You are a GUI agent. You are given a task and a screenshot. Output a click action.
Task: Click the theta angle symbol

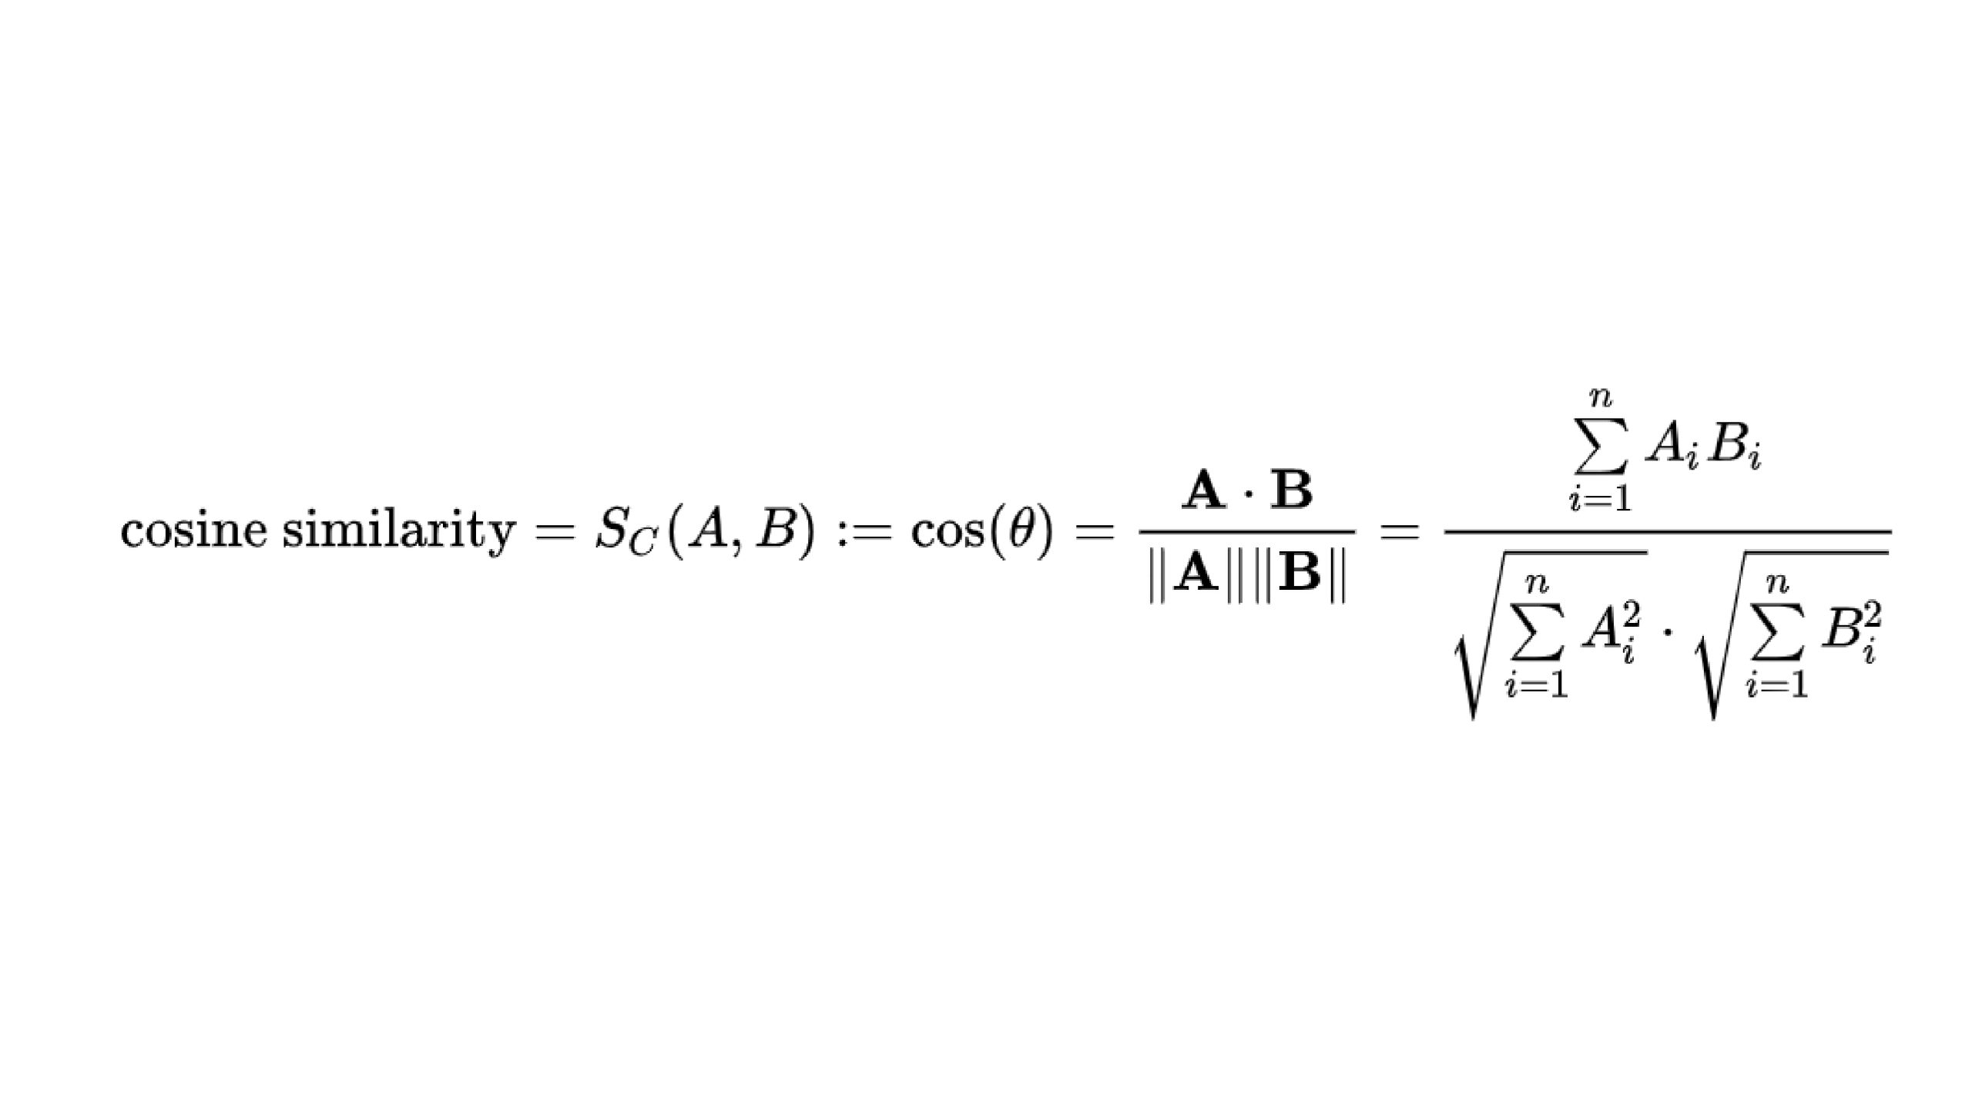(x=1021, y=519)
